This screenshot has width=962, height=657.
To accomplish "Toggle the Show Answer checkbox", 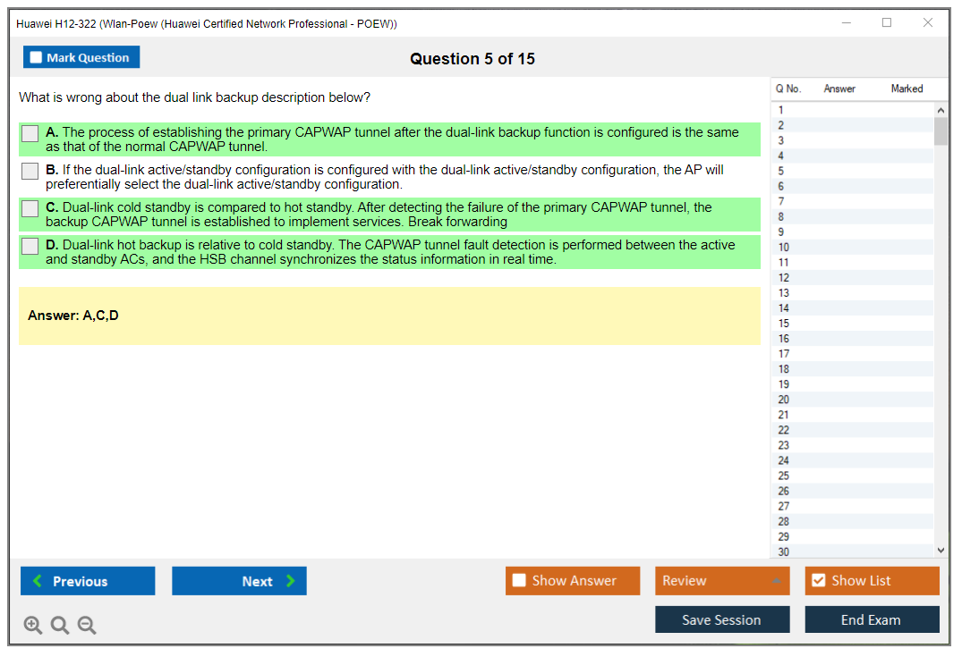I will pos(519,581).
